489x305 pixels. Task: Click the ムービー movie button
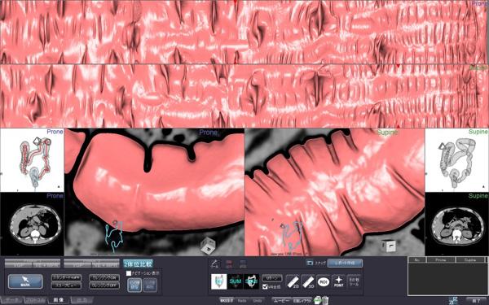tap(281, 301)
